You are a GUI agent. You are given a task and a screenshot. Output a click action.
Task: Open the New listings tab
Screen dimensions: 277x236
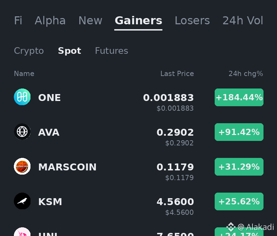point(90,20)
